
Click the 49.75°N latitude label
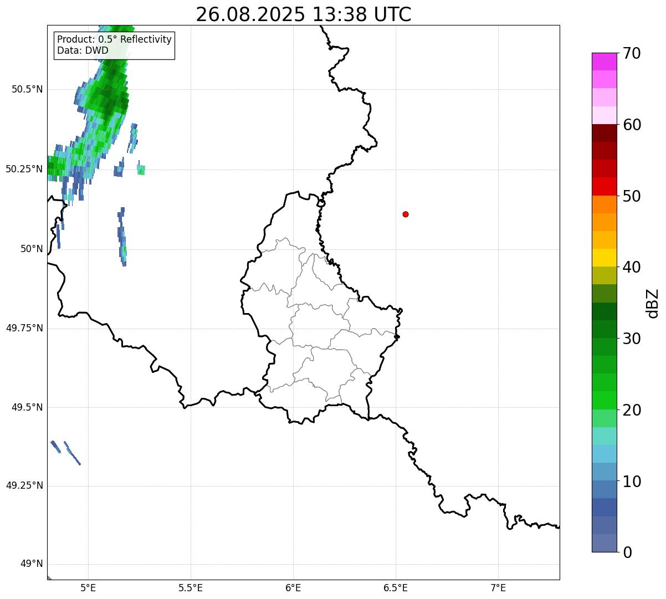pos(24,328)
